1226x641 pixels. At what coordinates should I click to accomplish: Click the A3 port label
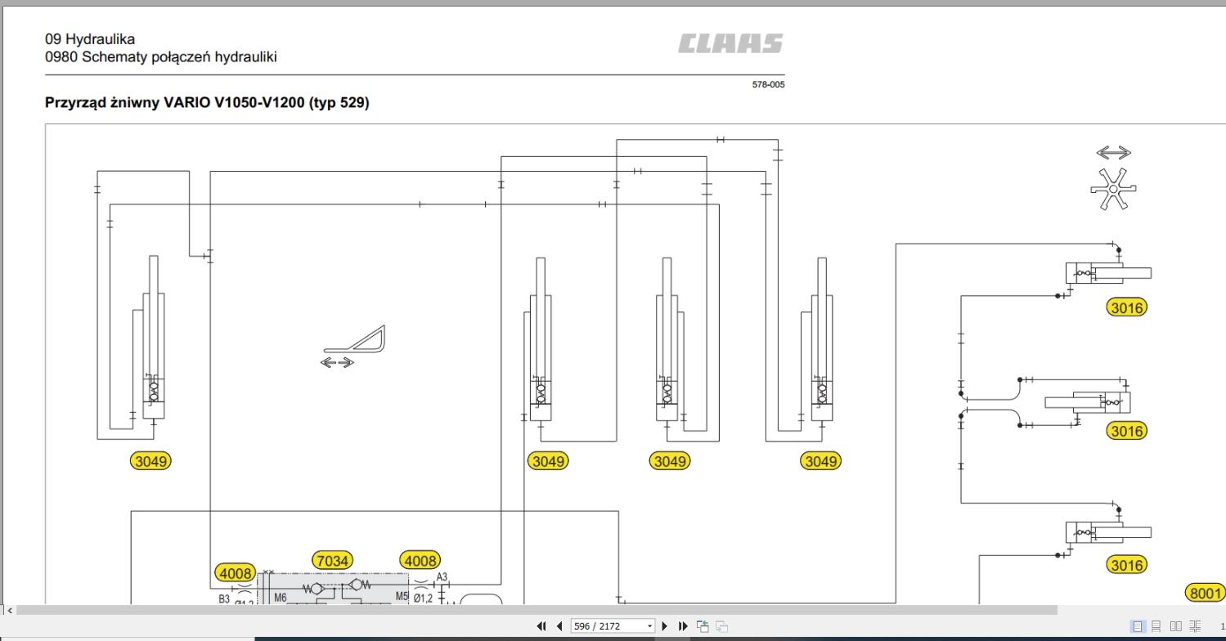(x=442, y=577)
